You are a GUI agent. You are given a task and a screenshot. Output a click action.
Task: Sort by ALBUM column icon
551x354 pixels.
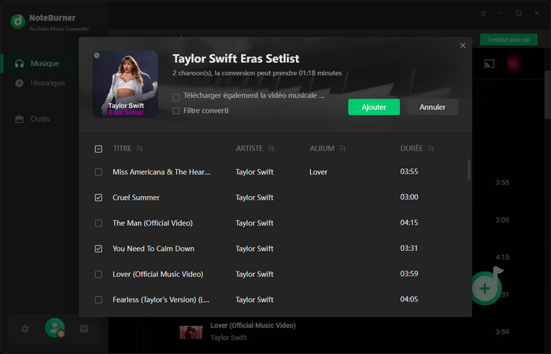tap(342, 149)
